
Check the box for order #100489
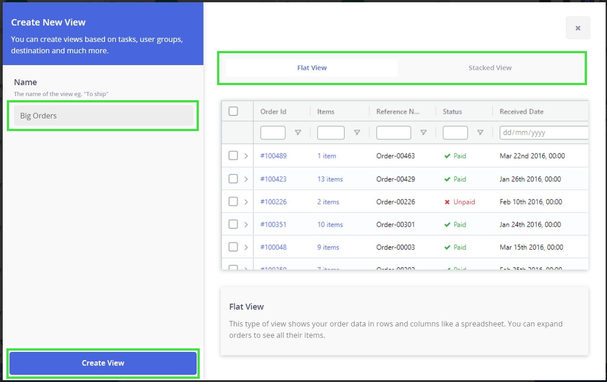click(x=233, y=156)
